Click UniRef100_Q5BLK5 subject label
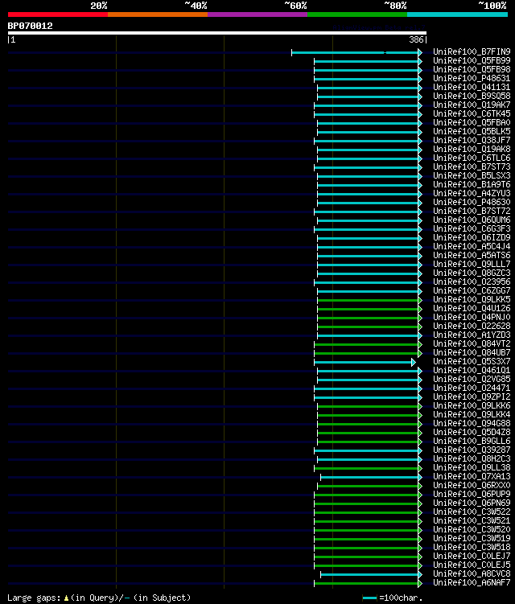This screenshot has width=515, height=604. point(472,131)
